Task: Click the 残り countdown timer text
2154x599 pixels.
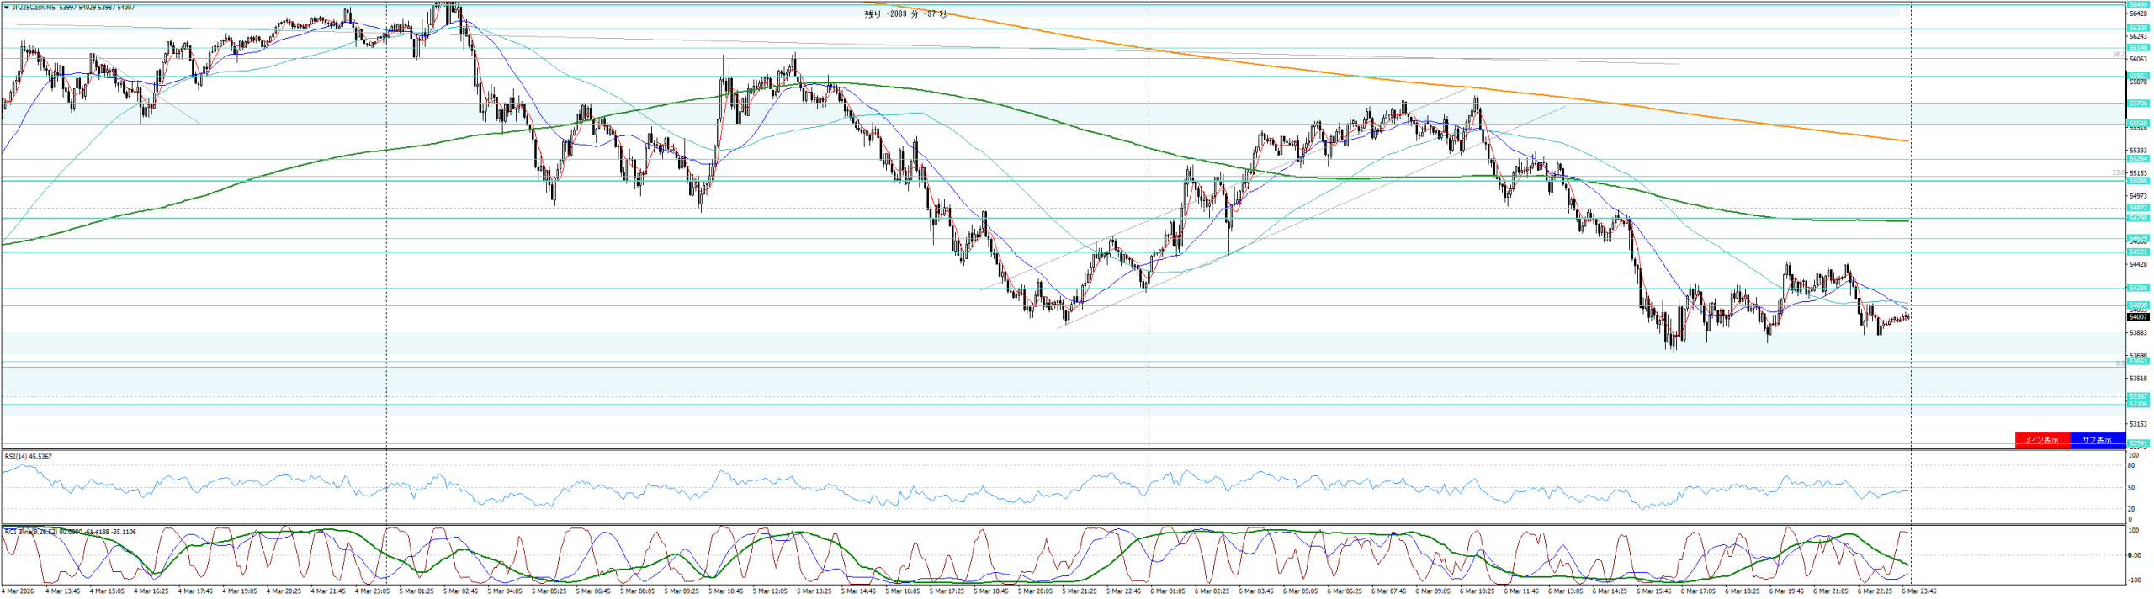Action: 905,14
